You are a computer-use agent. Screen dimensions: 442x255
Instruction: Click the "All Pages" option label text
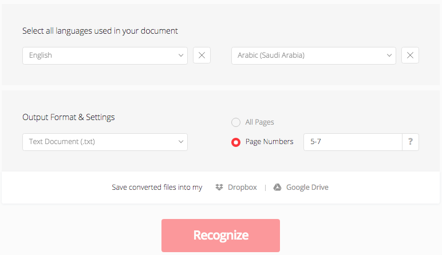pos(259,122)
